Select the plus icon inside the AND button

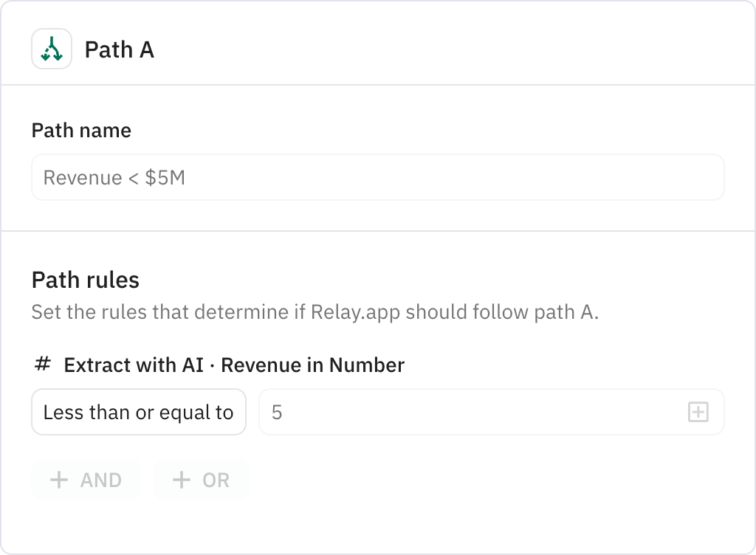pos(58,480)
